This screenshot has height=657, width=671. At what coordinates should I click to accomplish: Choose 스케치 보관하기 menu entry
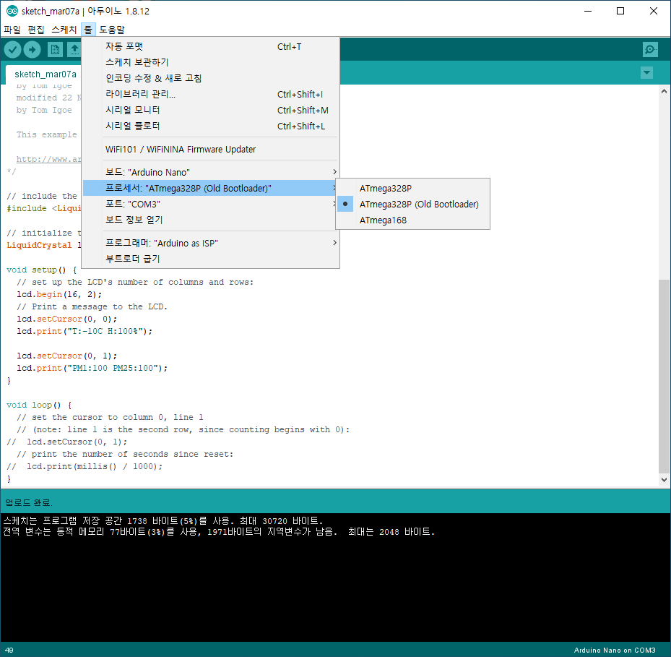point(210,62)
